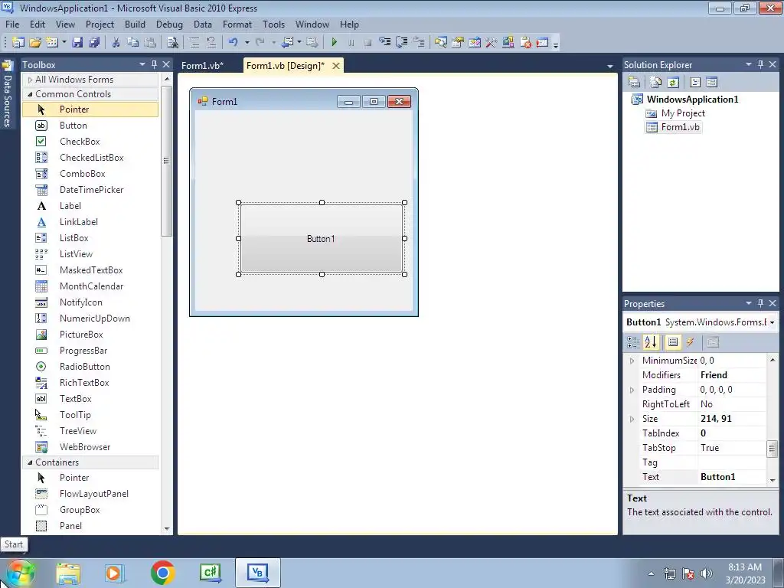Screen dimensions: 784x588
Task: Expand All Windows Forms section
Action: point(30,80)
